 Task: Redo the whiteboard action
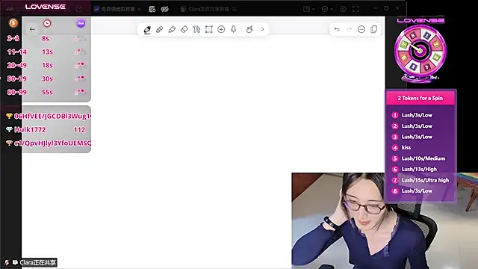349,29
